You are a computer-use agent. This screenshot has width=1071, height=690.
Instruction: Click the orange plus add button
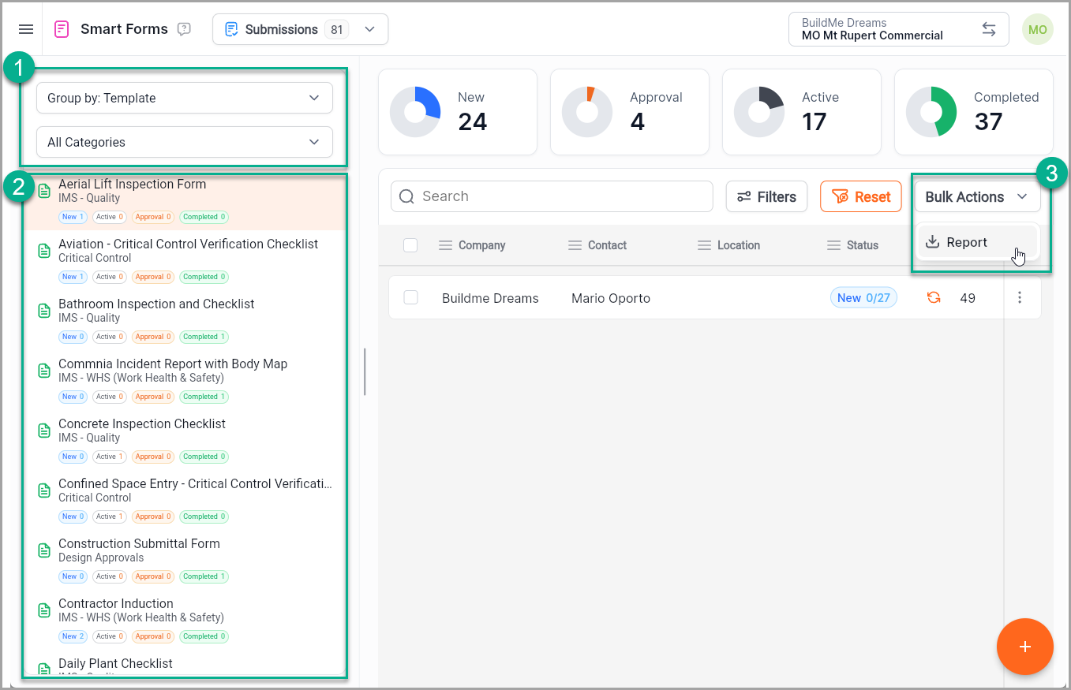tap(1024, 647)
